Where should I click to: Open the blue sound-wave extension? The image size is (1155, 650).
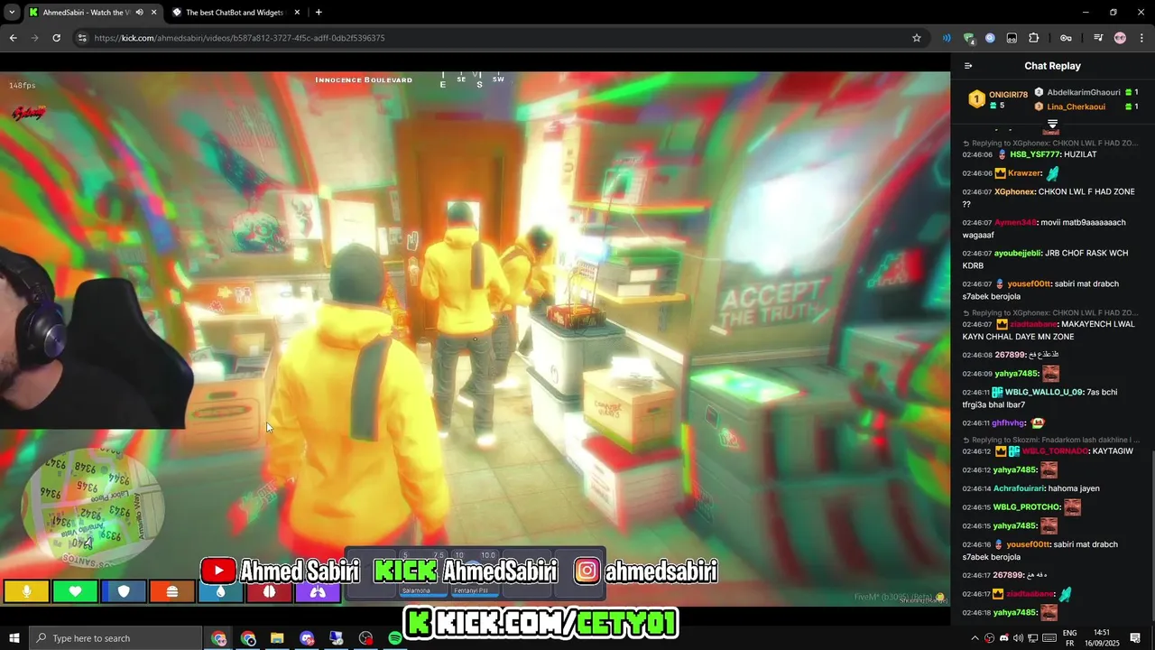coord(947,38)
